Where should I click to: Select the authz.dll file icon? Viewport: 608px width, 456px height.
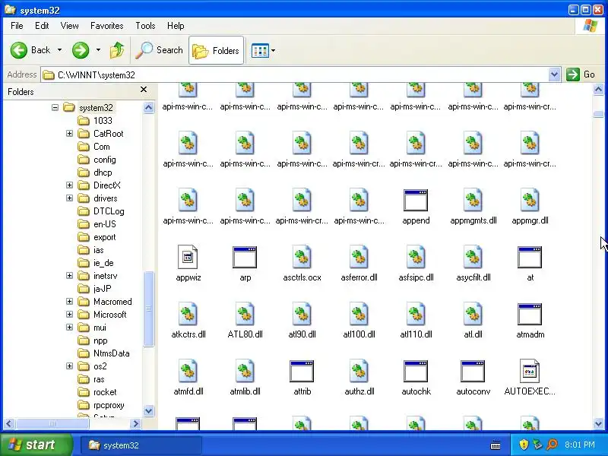pos(359,371)
